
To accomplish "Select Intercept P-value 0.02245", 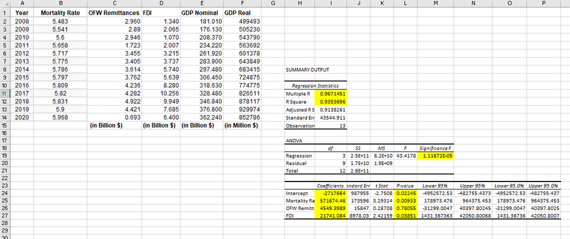I will click(x=406, y=193).
